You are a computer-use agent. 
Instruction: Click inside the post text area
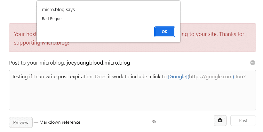coord(132,90)
